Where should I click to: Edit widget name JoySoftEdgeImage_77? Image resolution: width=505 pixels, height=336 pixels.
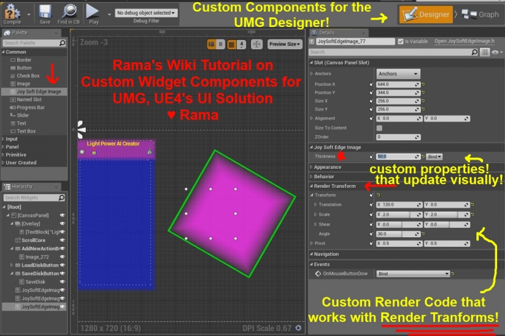(356, 41)
